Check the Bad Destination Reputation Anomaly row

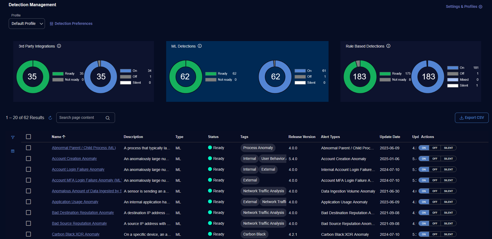[x=28, y=213]
